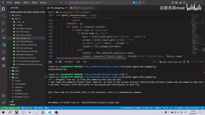Open the Explorer view in activity bar
The width and height of the screenshot is (205, 115).
coord(4,9)
